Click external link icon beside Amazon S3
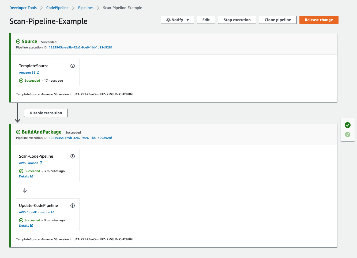Image resolution: width=357 pixels, height=258 pixels. pyautogui.click(x=38, y=72)
